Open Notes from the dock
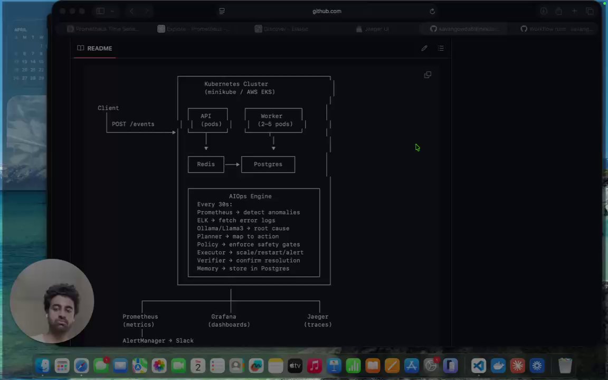Viewport: 608px width, 380px height. coord(275,366)
